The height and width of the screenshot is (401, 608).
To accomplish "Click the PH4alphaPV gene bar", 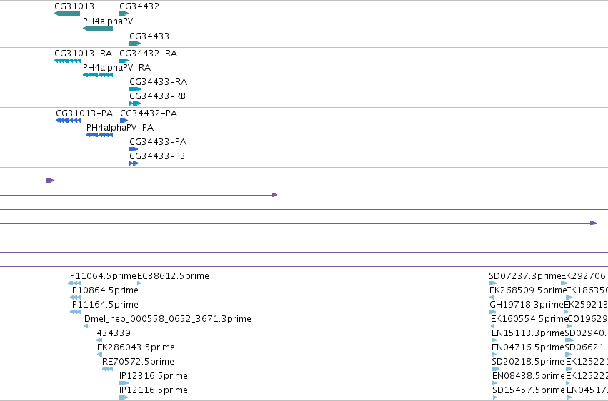I will [98, 29].
